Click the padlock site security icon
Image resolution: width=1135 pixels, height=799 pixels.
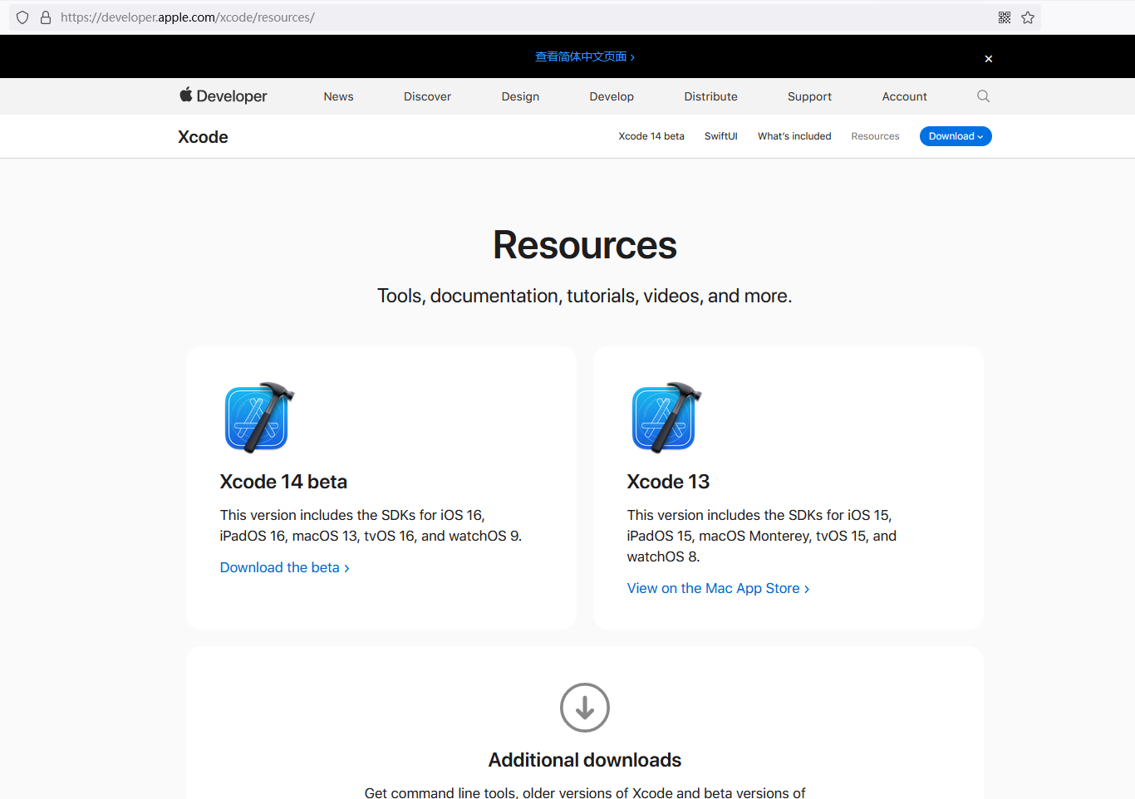[x=46, y=17]
